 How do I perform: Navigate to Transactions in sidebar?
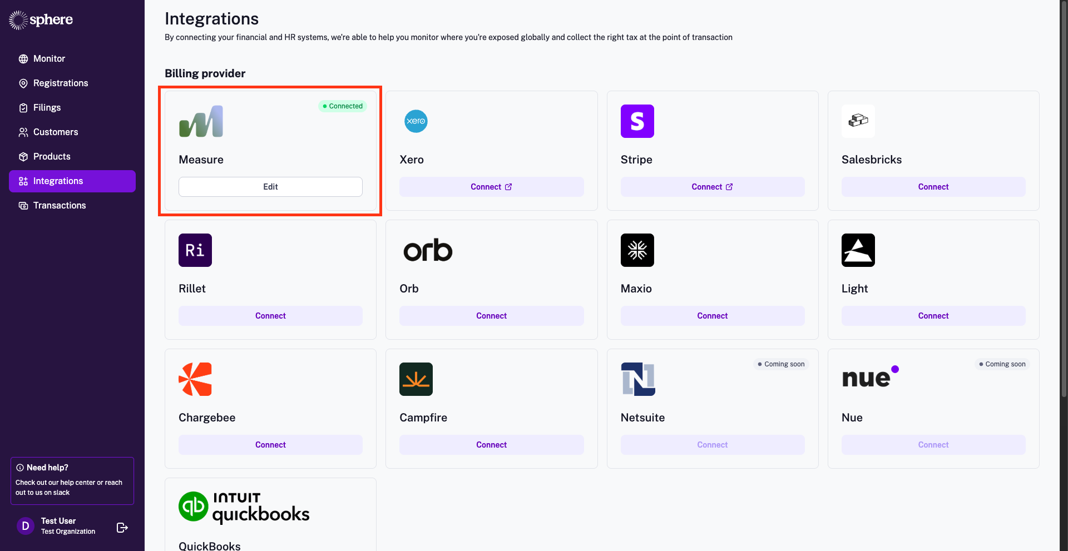(x=60, y=206)
